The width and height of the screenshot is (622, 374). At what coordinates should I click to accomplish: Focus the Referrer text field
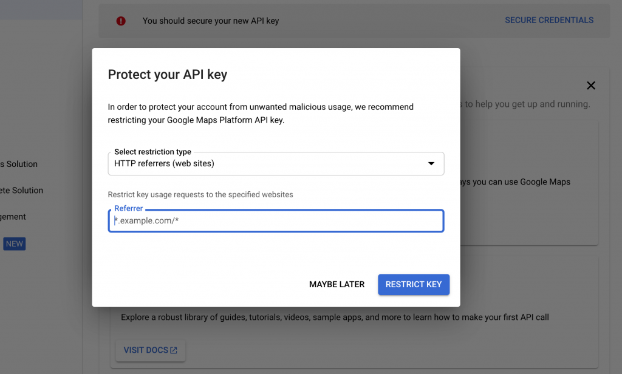point(276,220)
